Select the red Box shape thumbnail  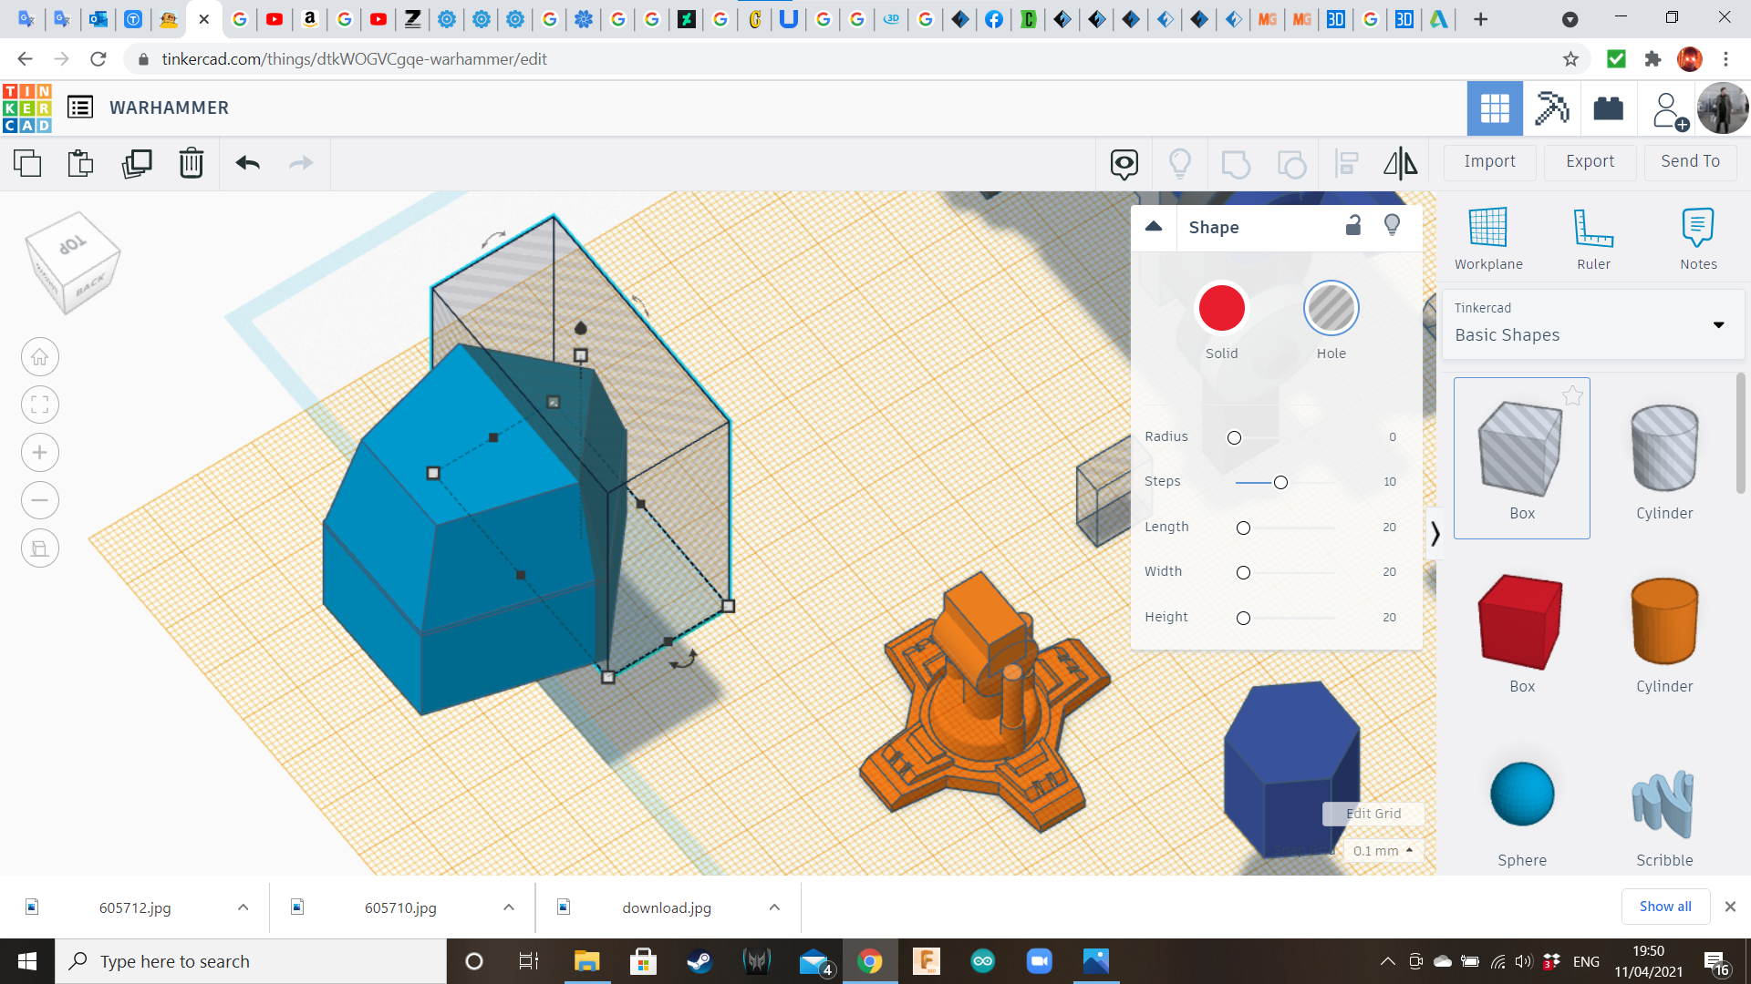[1521, 622]
